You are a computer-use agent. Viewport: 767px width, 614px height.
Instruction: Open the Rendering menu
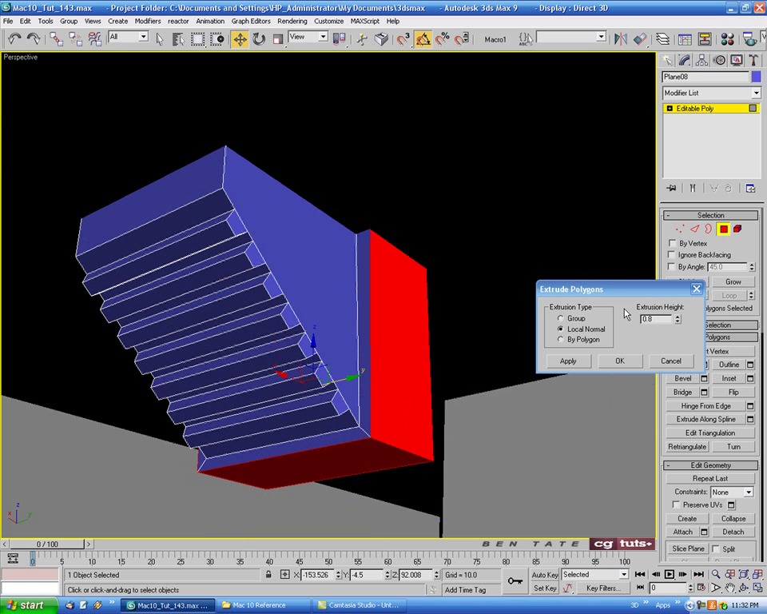292,21
